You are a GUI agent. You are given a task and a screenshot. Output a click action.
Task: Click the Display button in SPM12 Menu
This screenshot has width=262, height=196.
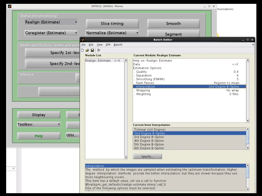[x=39, y=115]
